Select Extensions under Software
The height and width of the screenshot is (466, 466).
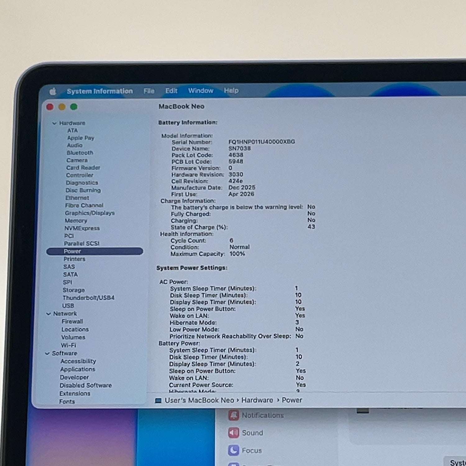75,394
